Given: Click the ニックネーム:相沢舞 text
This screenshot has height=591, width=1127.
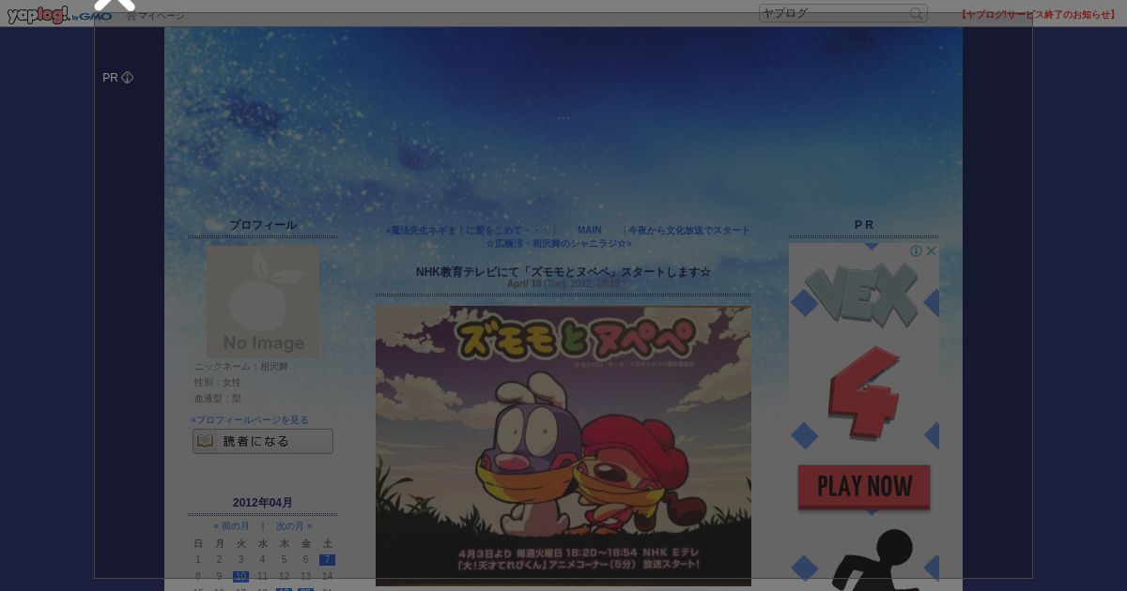Looking at the screenshot, I should tap(241, 367).
